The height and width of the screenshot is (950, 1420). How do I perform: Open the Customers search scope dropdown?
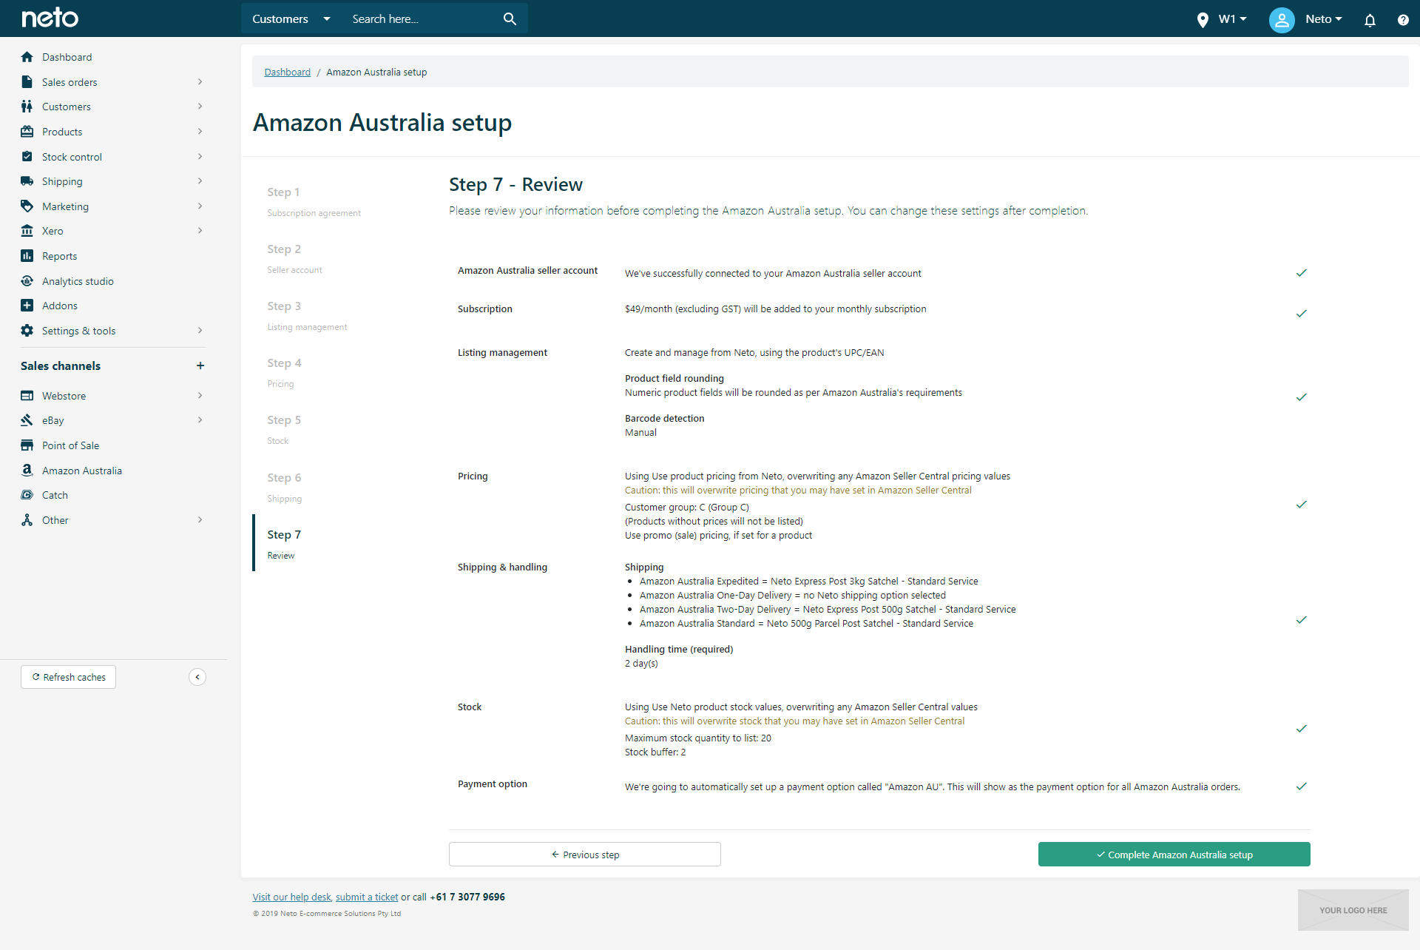[x=291, y=18]
